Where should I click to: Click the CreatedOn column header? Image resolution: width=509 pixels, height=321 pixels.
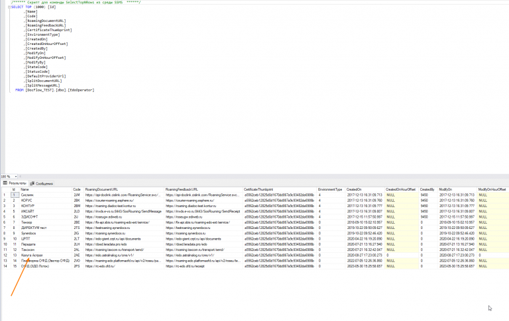[365, 189]
